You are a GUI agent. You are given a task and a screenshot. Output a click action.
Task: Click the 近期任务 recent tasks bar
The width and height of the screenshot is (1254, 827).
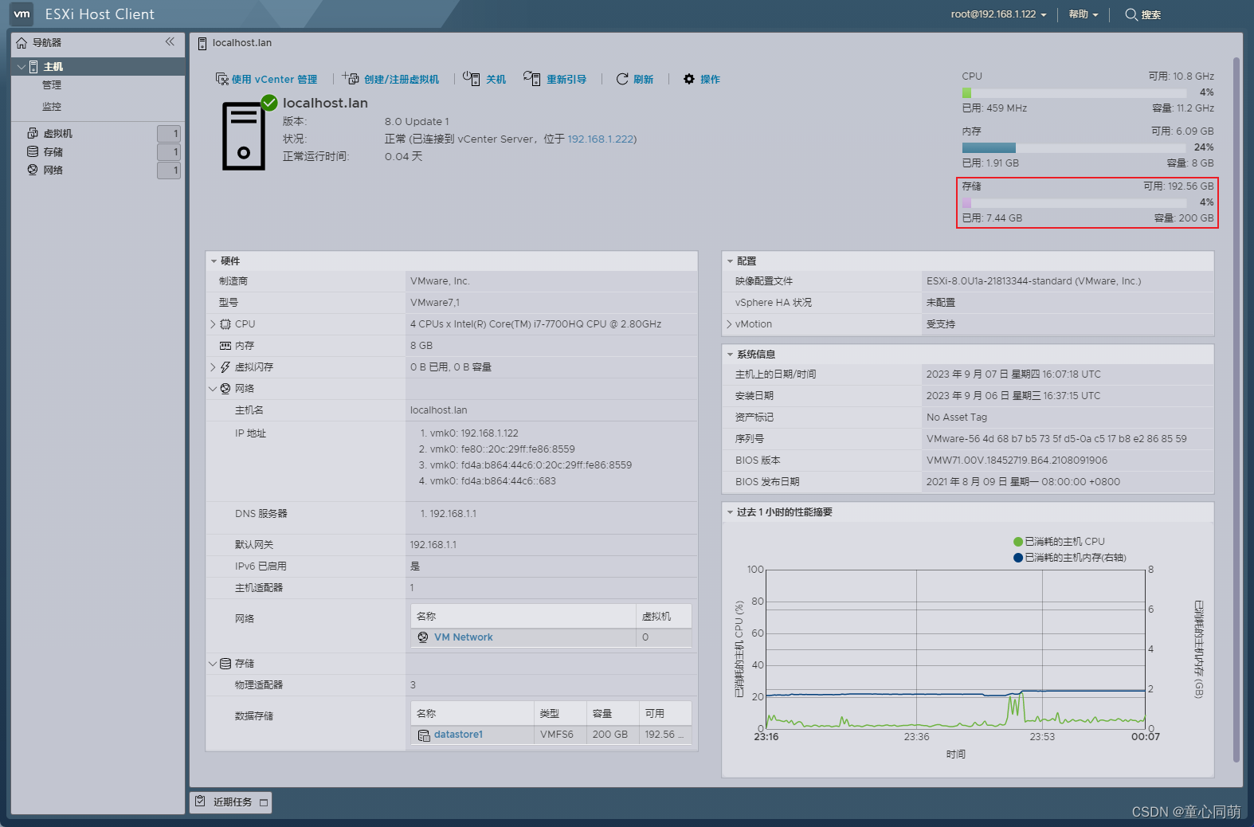pos(231,802)
